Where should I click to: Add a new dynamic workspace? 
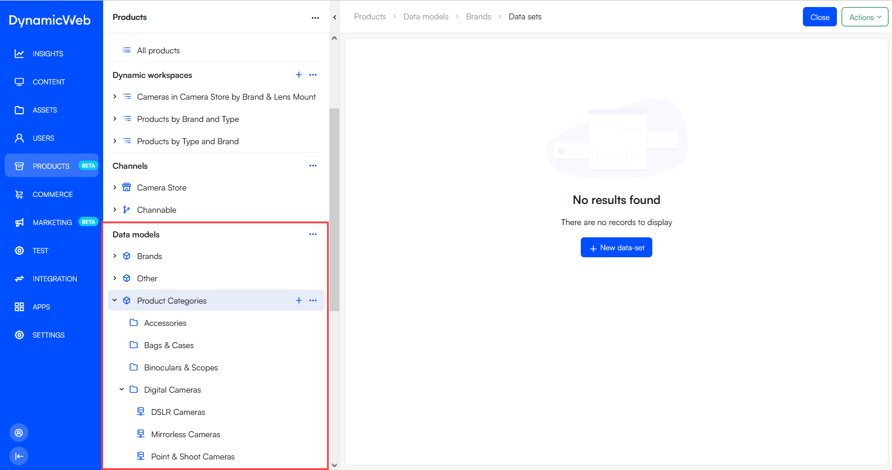coord(299,75)
